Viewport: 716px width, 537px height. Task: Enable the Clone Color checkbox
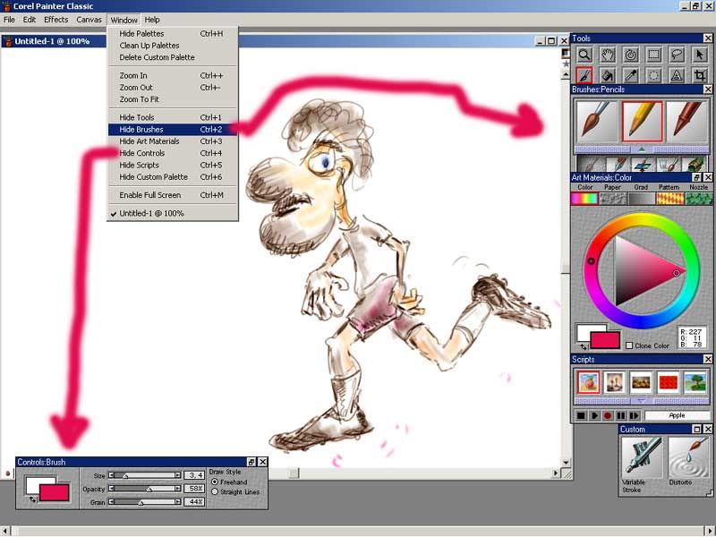[x=629, y=345]
